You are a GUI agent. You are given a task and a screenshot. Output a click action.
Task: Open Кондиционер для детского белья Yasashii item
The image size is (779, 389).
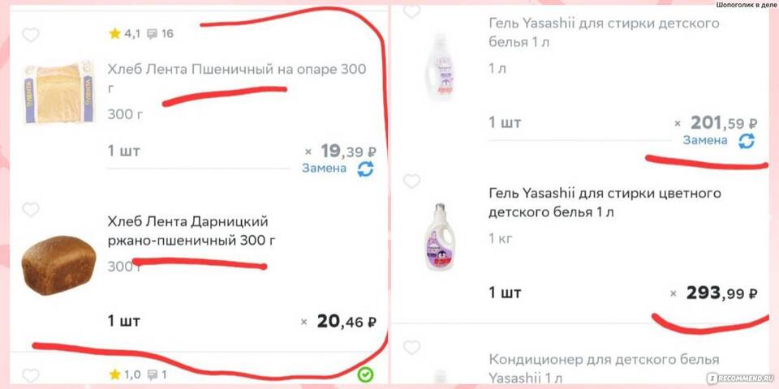[x=604, y=367]
